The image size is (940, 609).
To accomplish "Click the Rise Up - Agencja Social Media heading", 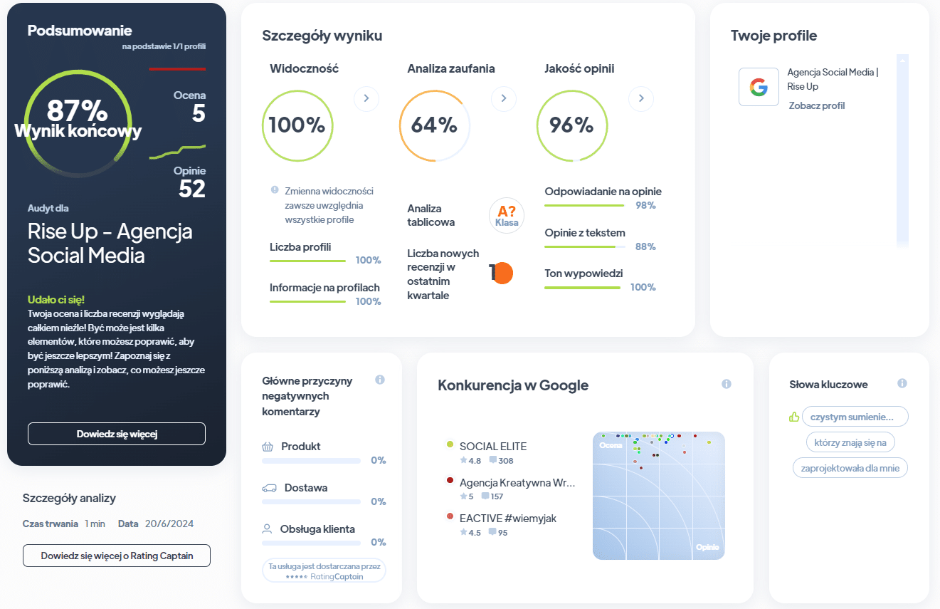I will tap(110, 243).
